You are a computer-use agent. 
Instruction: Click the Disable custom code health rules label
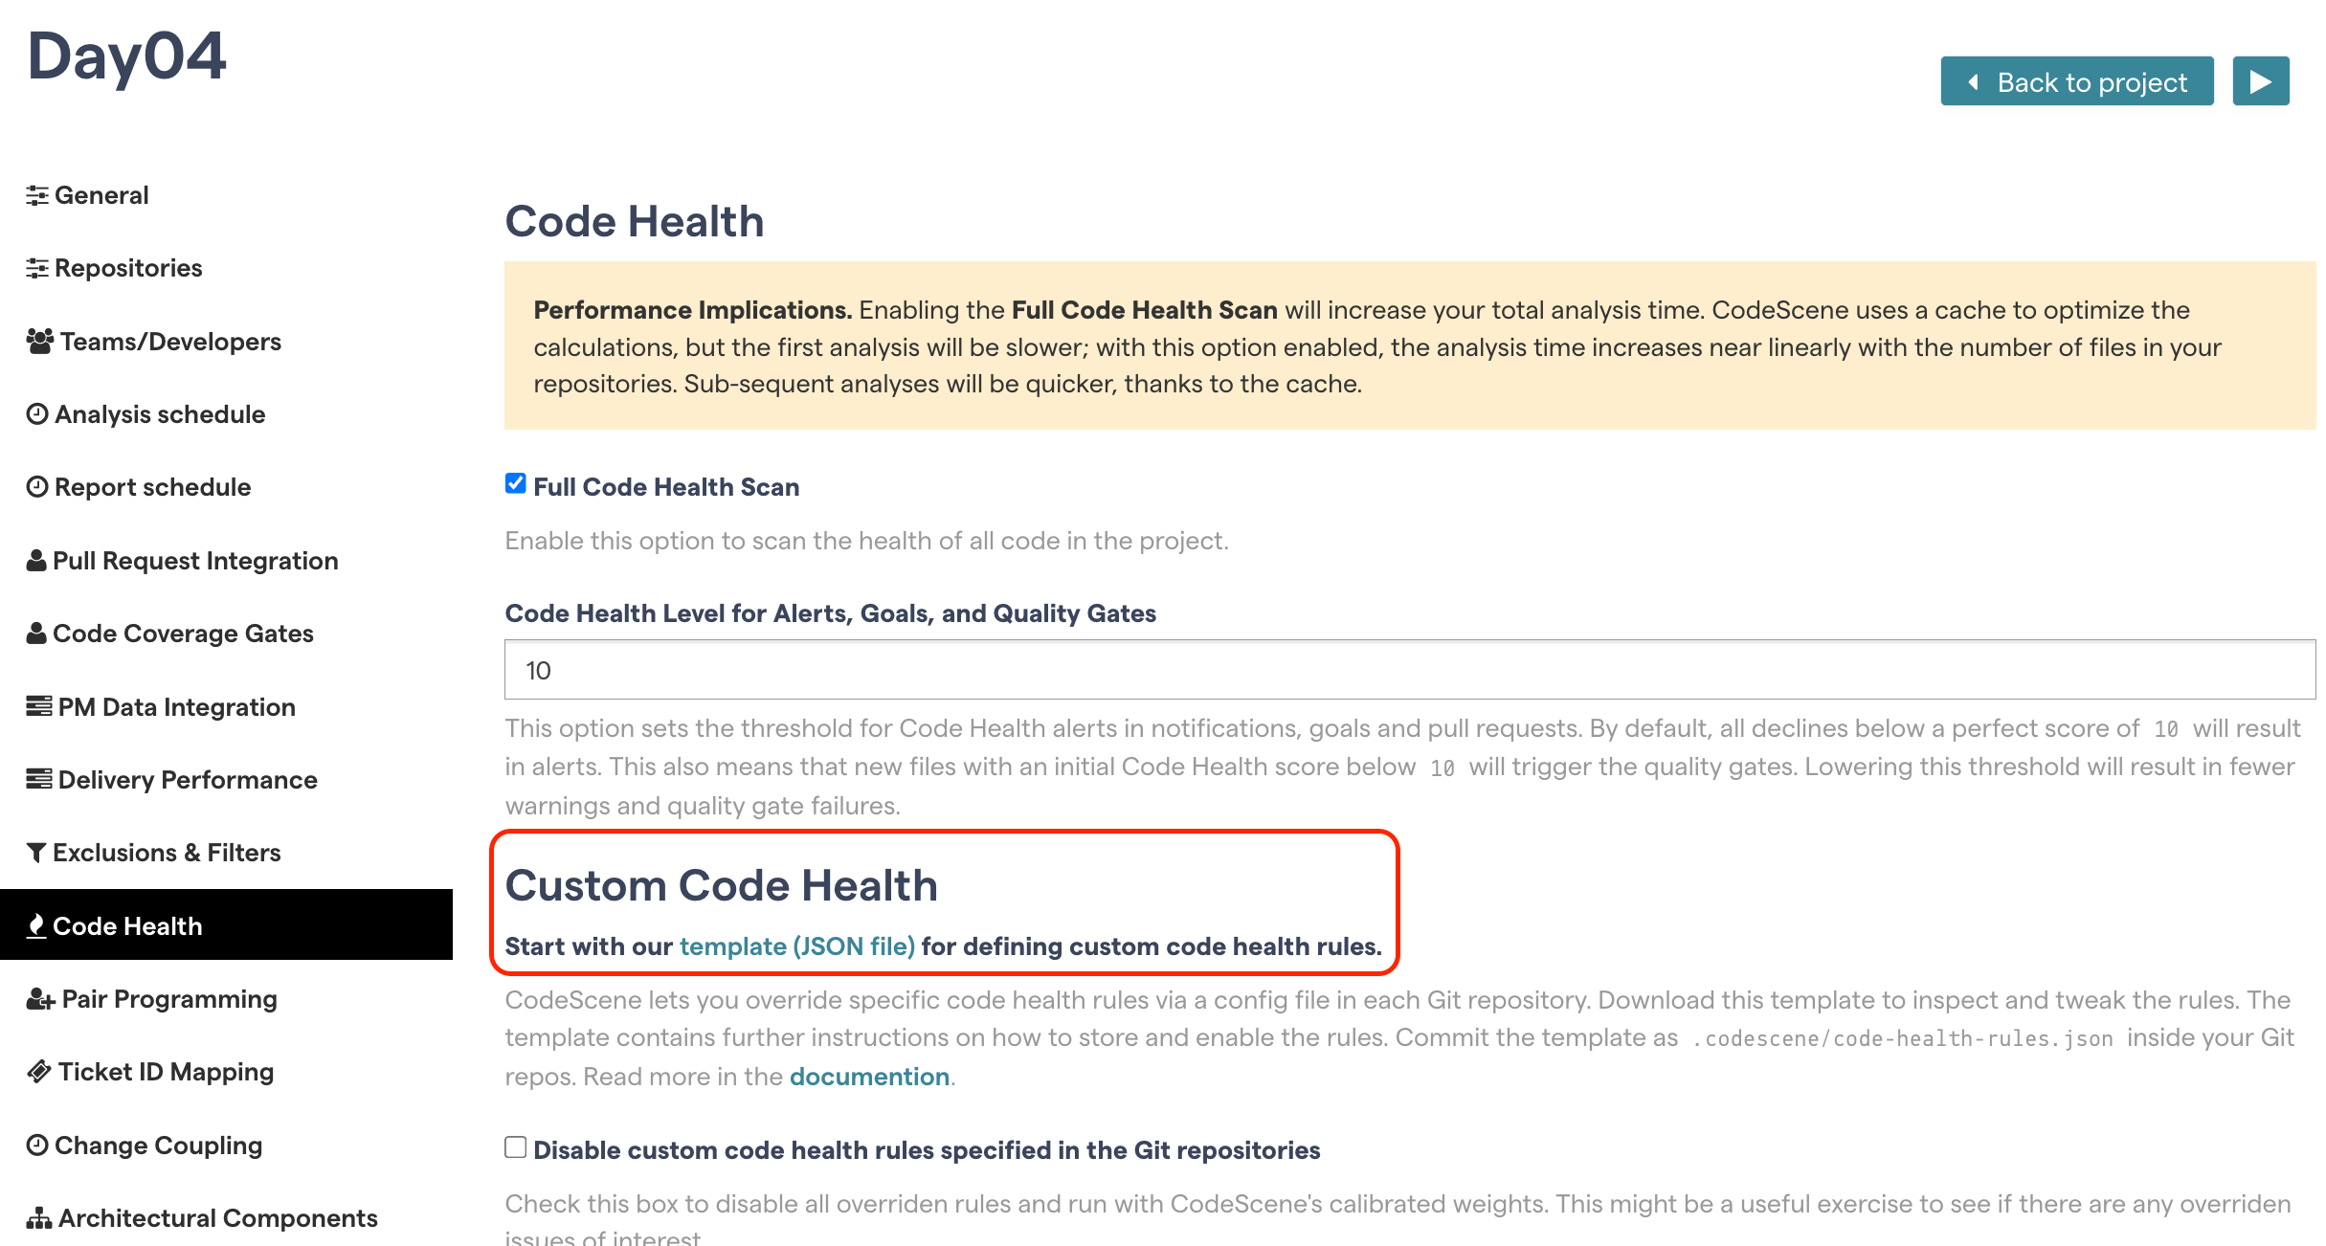pos(927,1150)
